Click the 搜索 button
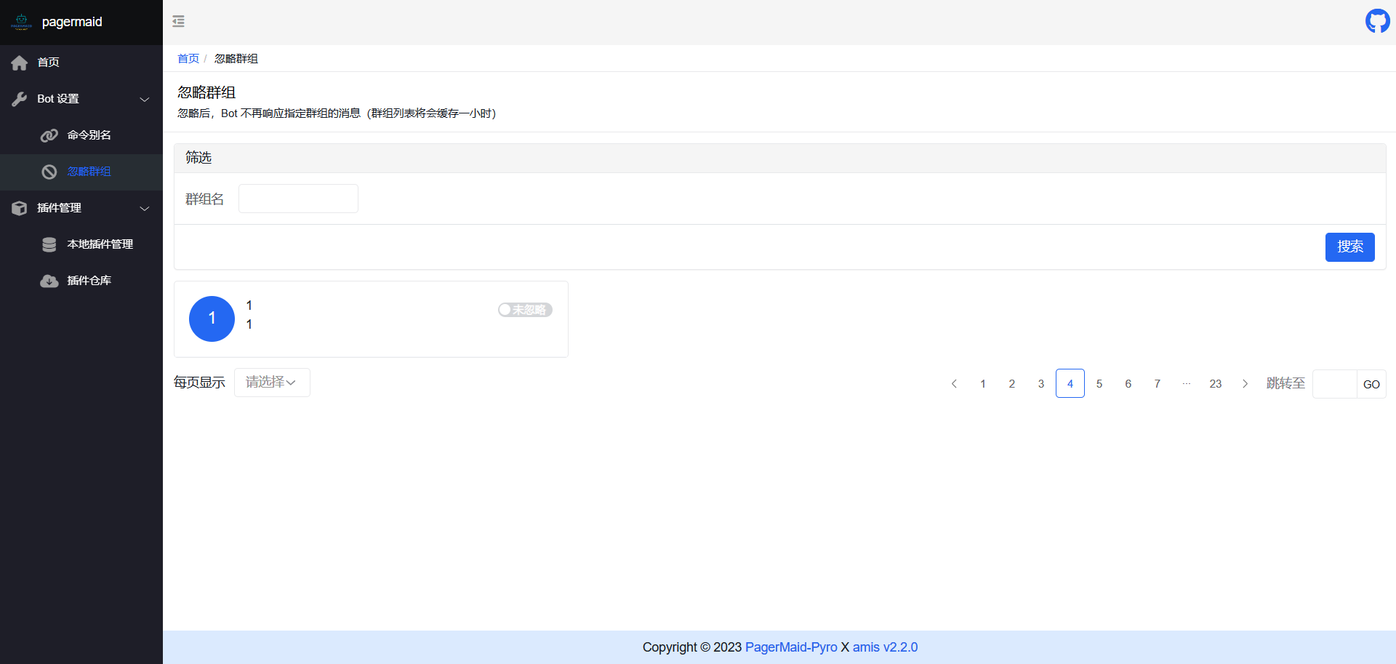 (x=1349, y=247)
